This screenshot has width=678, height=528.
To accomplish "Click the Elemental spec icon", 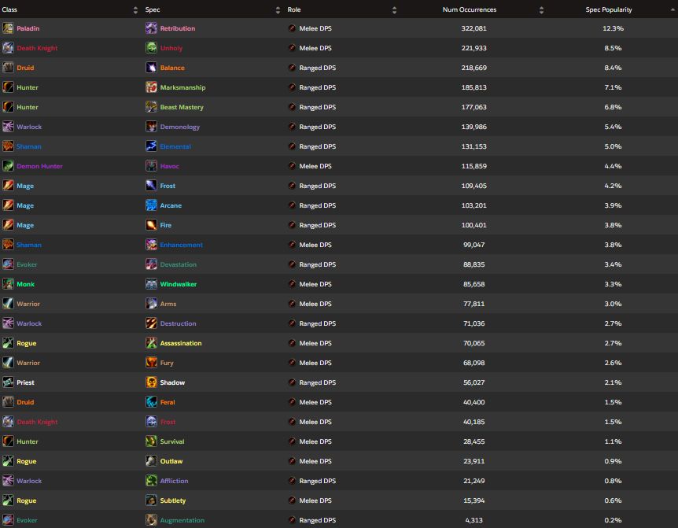I will coord(151,146).
